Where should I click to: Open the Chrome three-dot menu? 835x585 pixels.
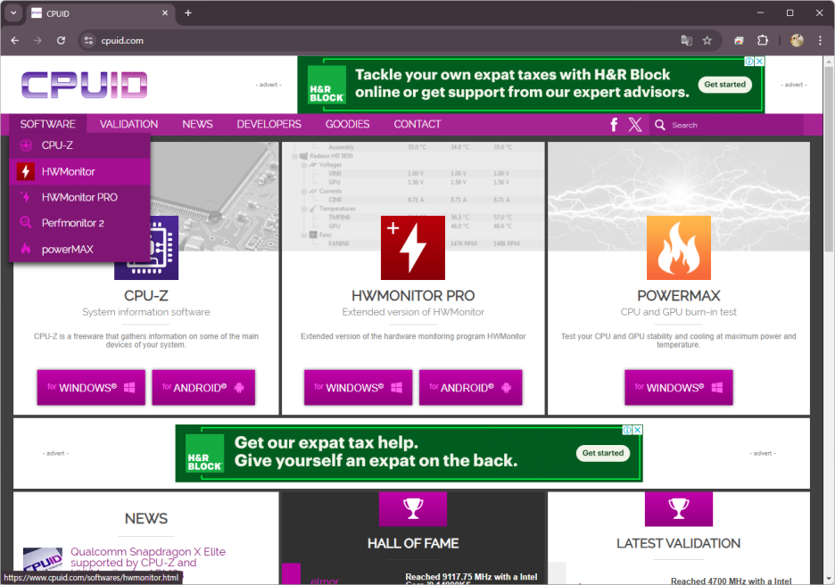click(820, 40)
